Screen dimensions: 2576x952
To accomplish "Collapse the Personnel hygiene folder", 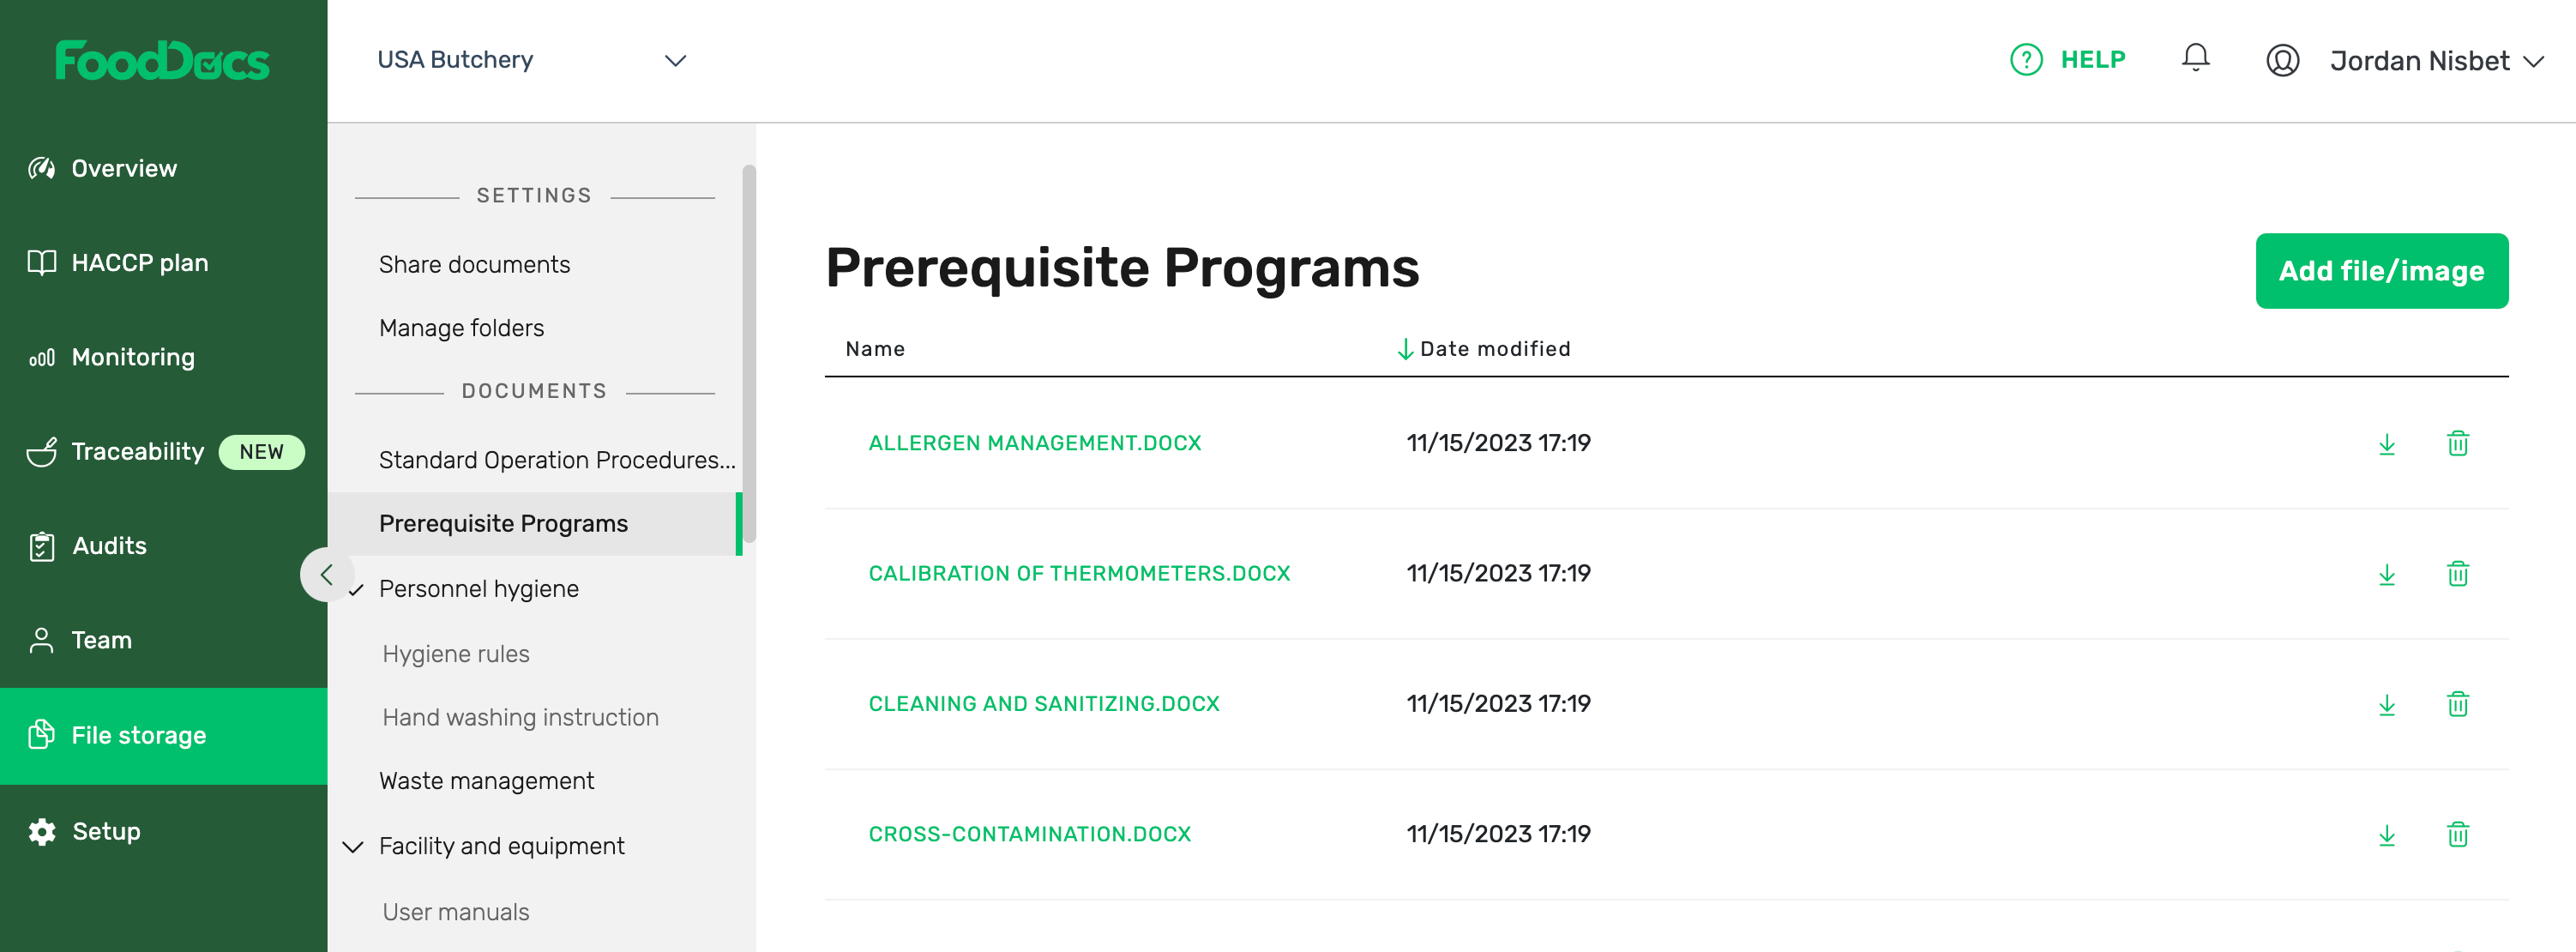I will (x=356, y=590).
